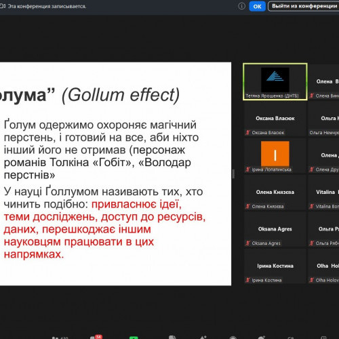
Task: Click red text 'науковцям працювати в цих'
Action: click(x=79, y=242)
